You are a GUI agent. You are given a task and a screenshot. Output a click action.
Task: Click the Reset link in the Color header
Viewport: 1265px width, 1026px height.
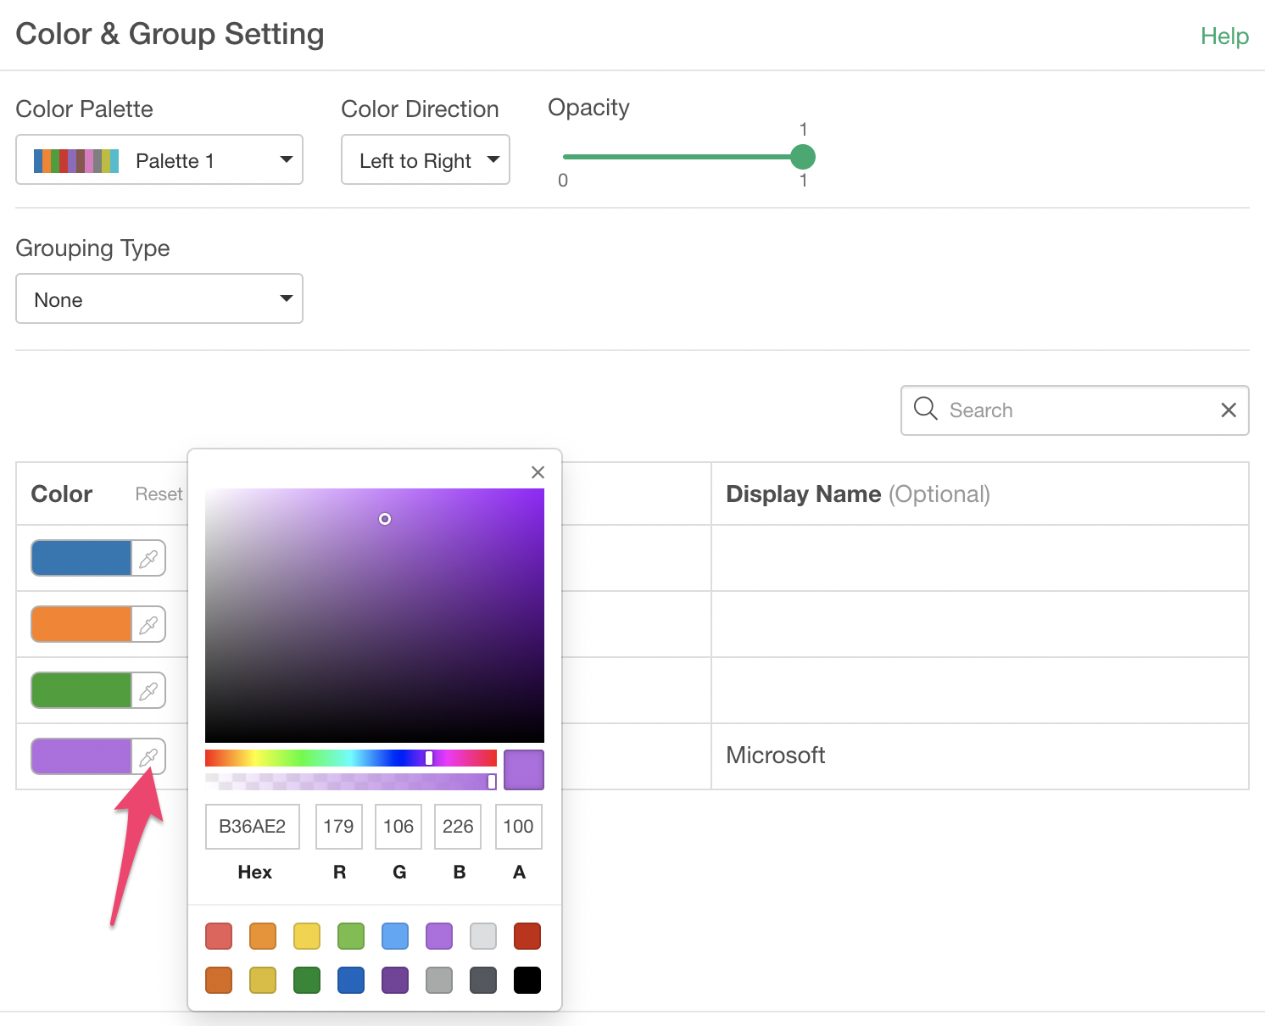pyautogui.click(x=159, y=494)
